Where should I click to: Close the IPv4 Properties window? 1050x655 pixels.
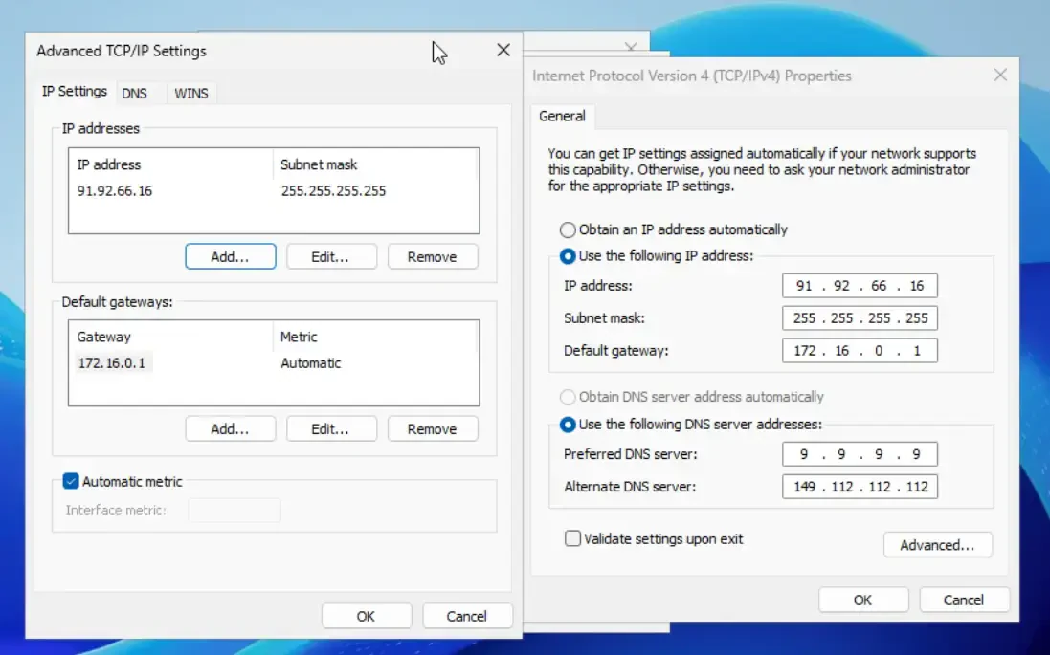[x=1000, y=76]
